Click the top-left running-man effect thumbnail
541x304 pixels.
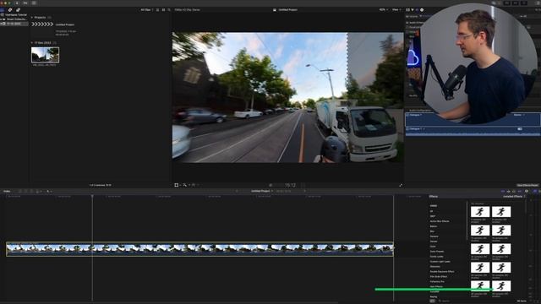480,212
